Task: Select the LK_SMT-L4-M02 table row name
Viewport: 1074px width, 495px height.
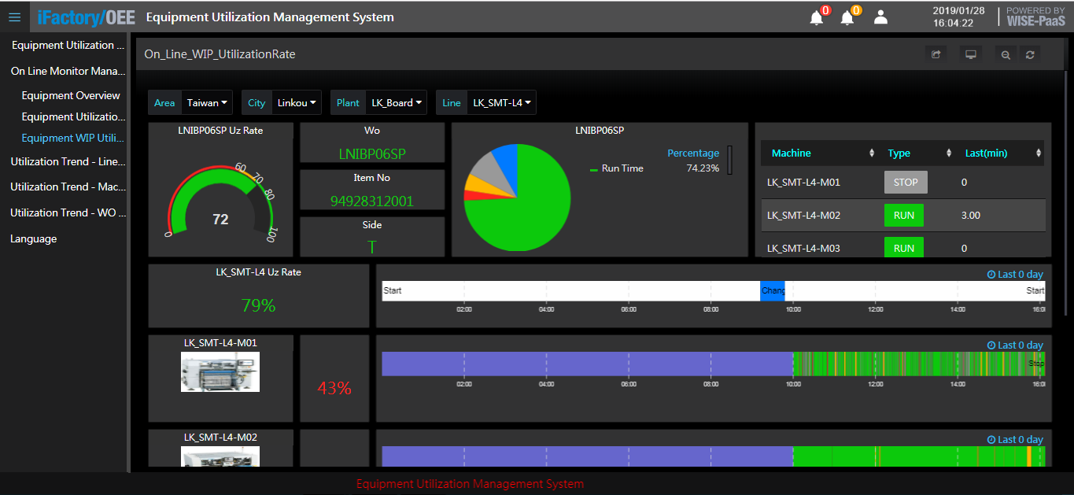Action: pyautogui.click(x=803, y=215)
